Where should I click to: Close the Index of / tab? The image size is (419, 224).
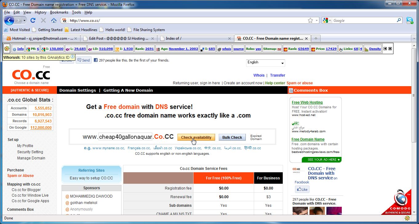(x=229, y=38)
